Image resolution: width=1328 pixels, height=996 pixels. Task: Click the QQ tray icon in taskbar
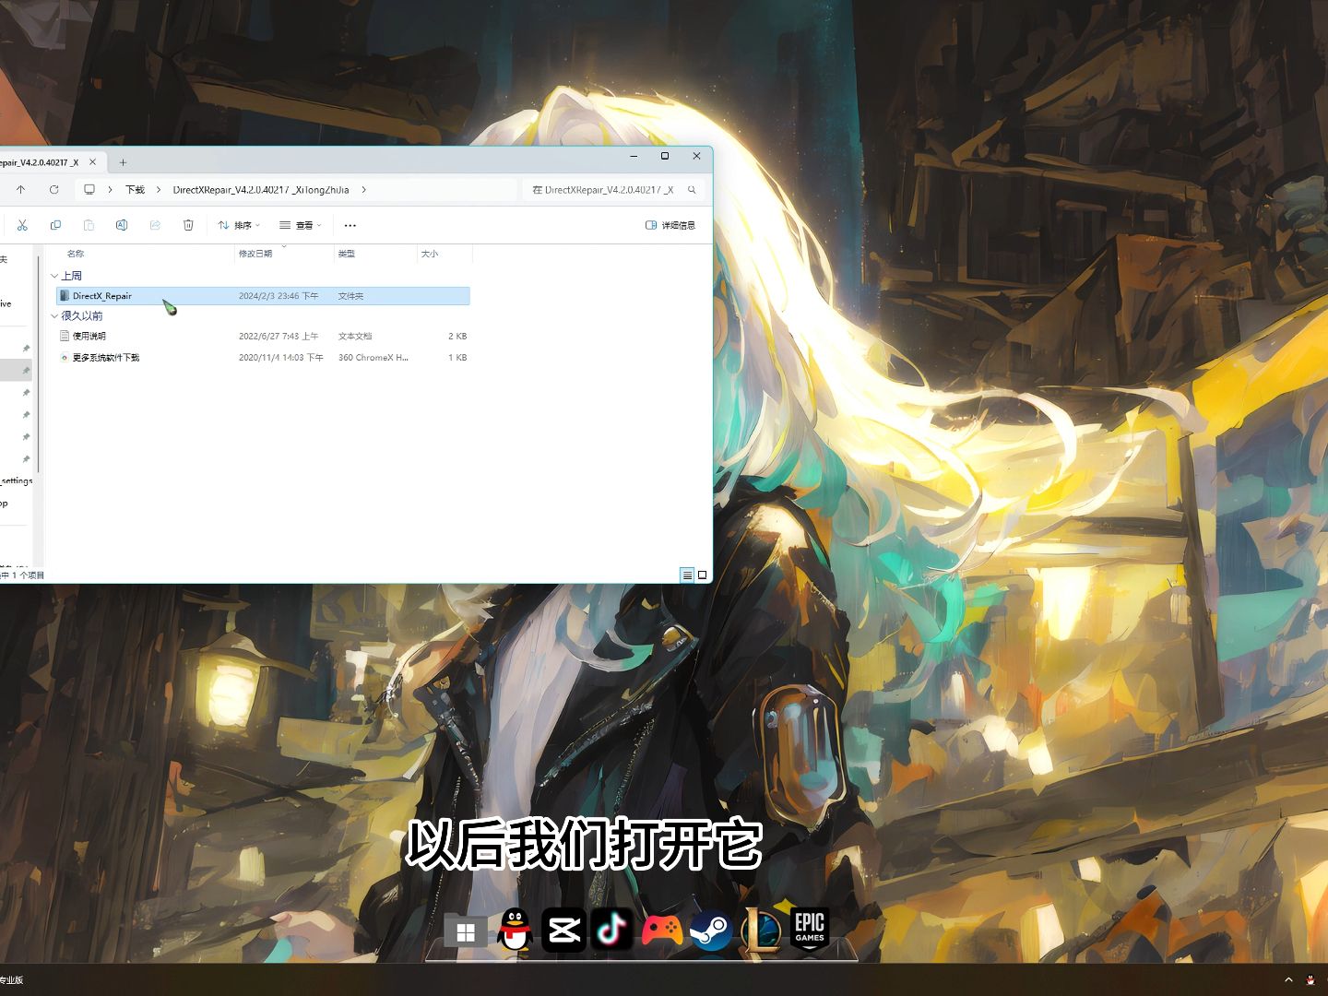pos(1311,980)
